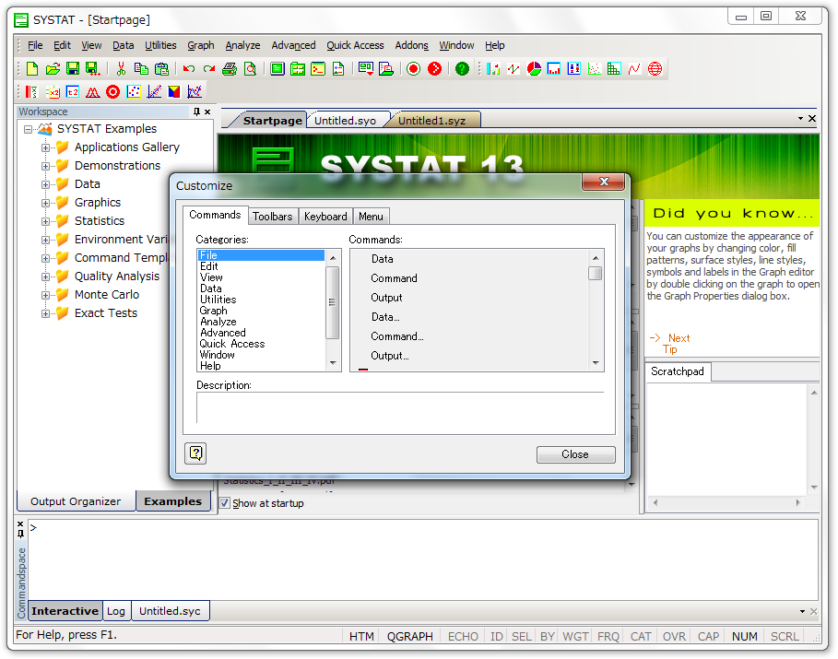Expand the Monte Carlo folder node
This screenshot has height=659, width=838.
point(45,295)
